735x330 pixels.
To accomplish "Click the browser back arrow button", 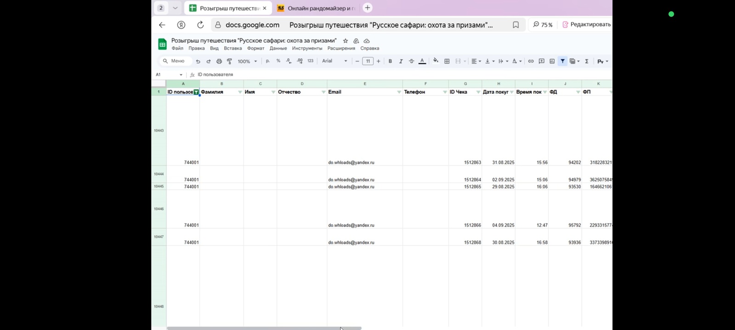I will tap(162, 25).
